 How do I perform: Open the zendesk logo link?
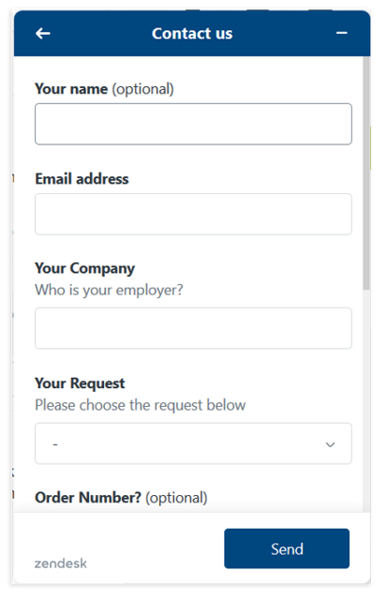61,563
